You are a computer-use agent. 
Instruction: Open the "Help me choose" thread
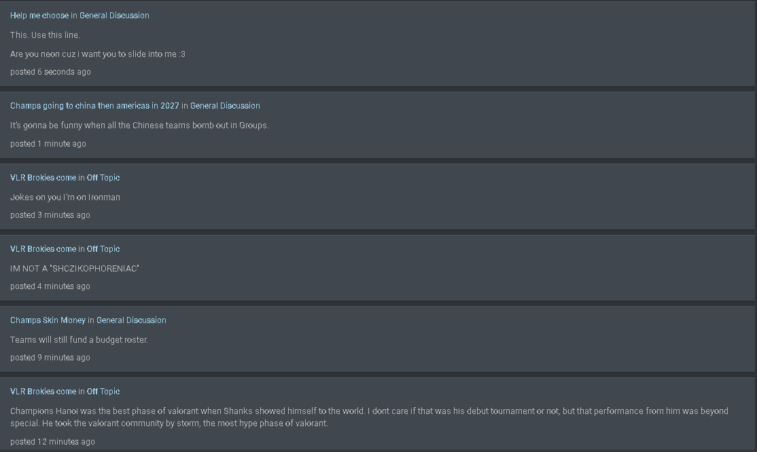pyautogui.click(x=39, y=16)
